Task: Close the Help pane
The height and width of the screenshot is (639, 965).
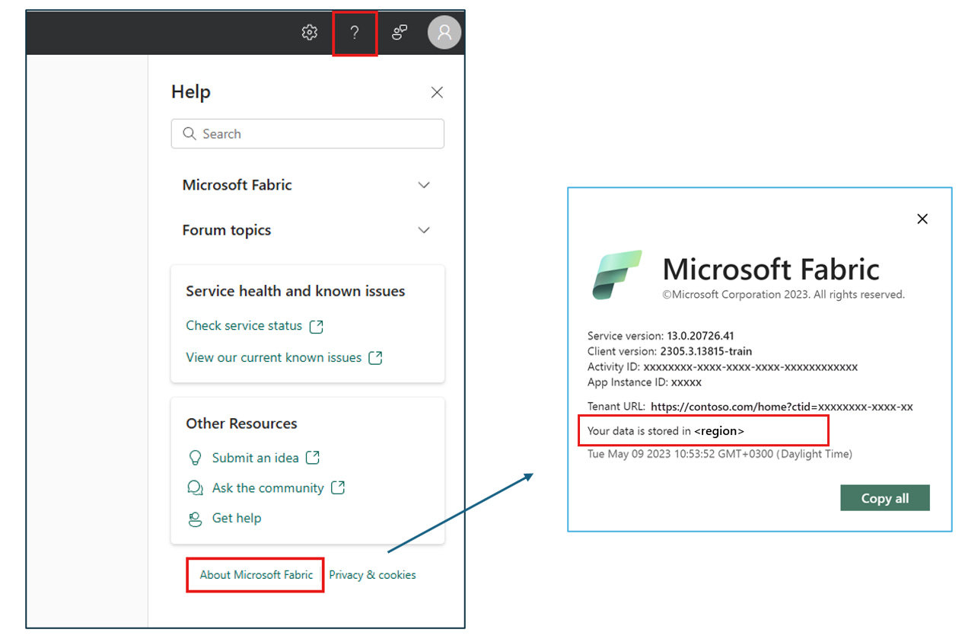Action: [x=437, y=92]
